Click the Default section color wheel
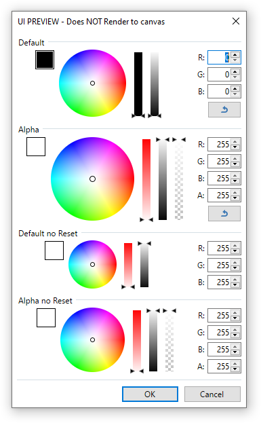This screenshot has height=423, width=261. [92, 83]
